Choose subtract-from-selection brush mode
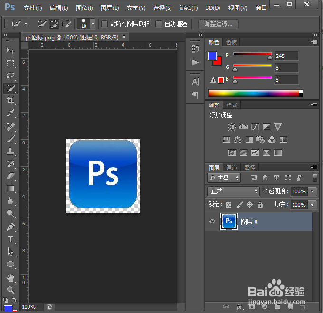This screenshot has width=323, height=313. point(66,24)
